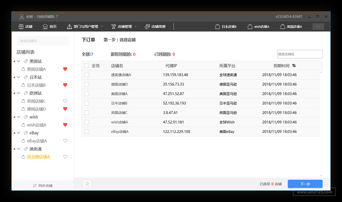Favorite 速卖通店铺A heart icon
The width and height of the screenshot is (342, 202).
(65, 157)
